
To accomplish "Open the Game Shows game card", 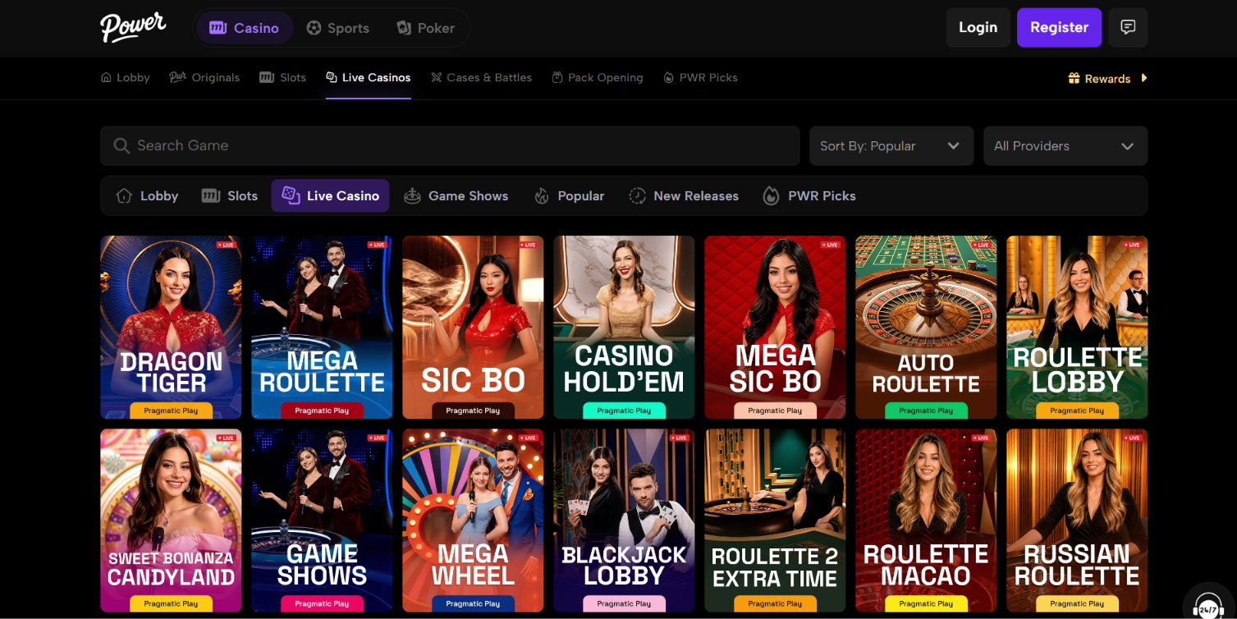I will coord(322,520).
